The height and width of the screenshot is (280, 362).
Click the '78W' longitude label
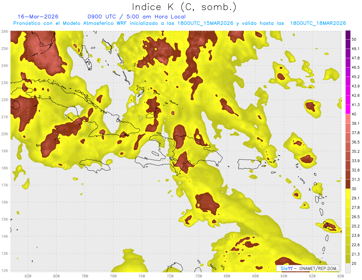coord(85,276)
